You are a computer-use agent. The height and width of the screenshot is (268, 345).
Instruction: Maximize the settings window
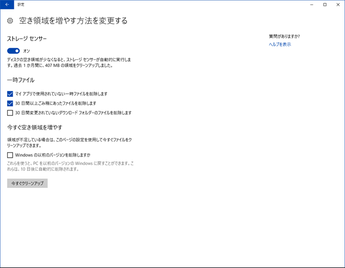coord(325,4)
